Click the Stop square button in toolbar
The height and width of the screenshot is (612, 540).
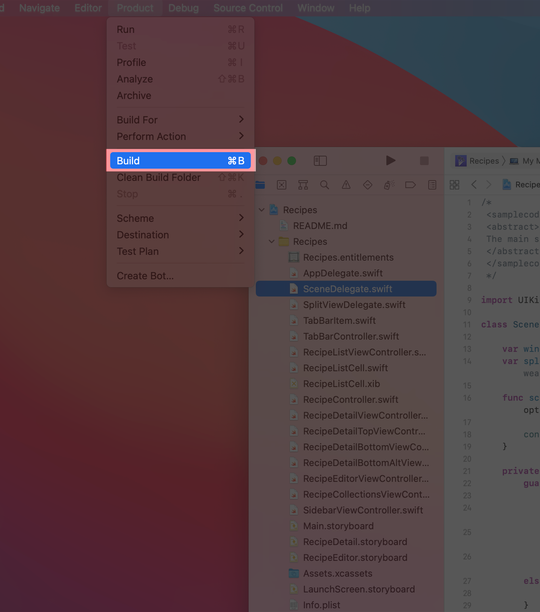coord(424,161)
